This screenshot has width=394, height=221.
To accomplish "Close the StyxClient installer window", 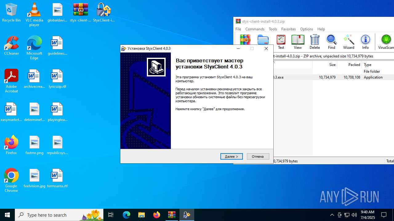I will click(x=266, y=48).
